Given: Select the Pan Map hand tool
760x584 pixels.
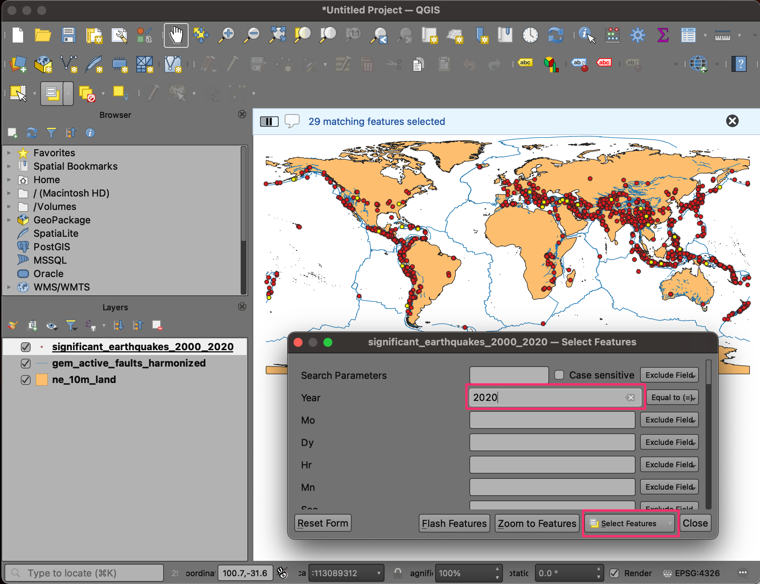Looking at the screenshot, I should pyautogui.click(x=176, y=35).
